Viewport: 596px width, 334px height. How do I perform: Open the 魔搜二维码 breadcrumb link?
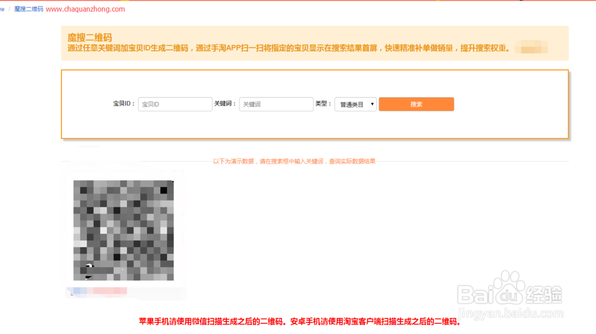(x=29, y=9)
